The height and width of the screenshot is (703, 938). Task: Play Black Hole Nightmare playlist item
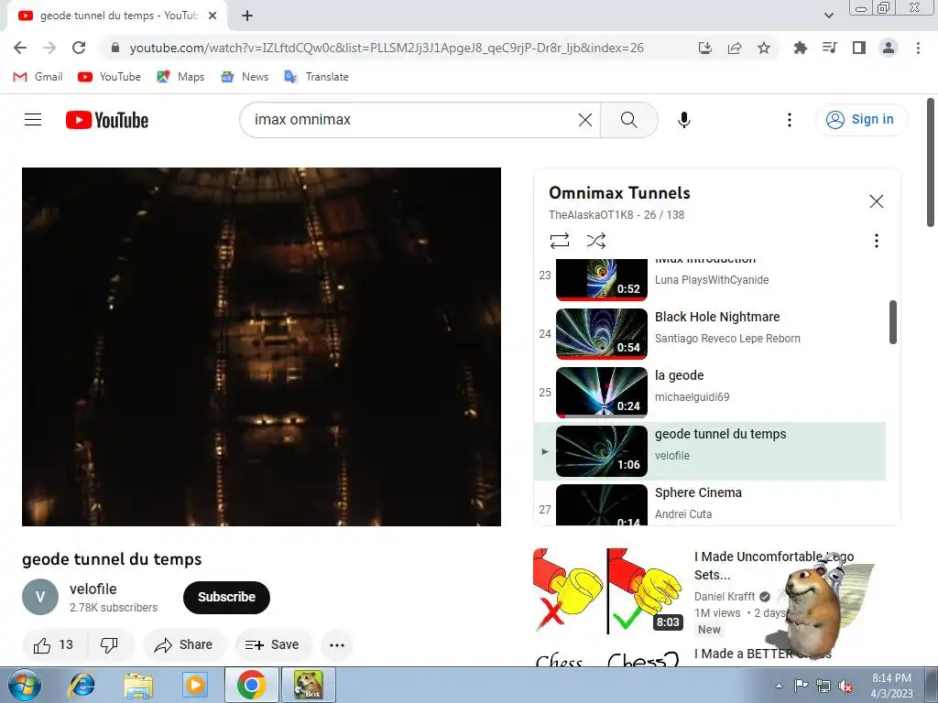[711, 333]
